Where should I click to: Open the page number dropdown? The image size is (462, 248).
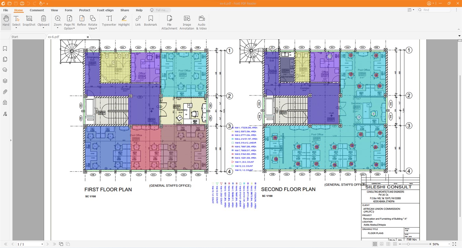(42, 244)
